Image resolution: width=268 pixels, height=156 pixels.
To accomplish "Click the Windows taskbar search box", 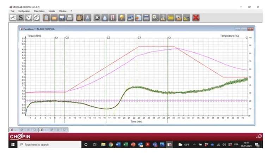I will (49, 144).
